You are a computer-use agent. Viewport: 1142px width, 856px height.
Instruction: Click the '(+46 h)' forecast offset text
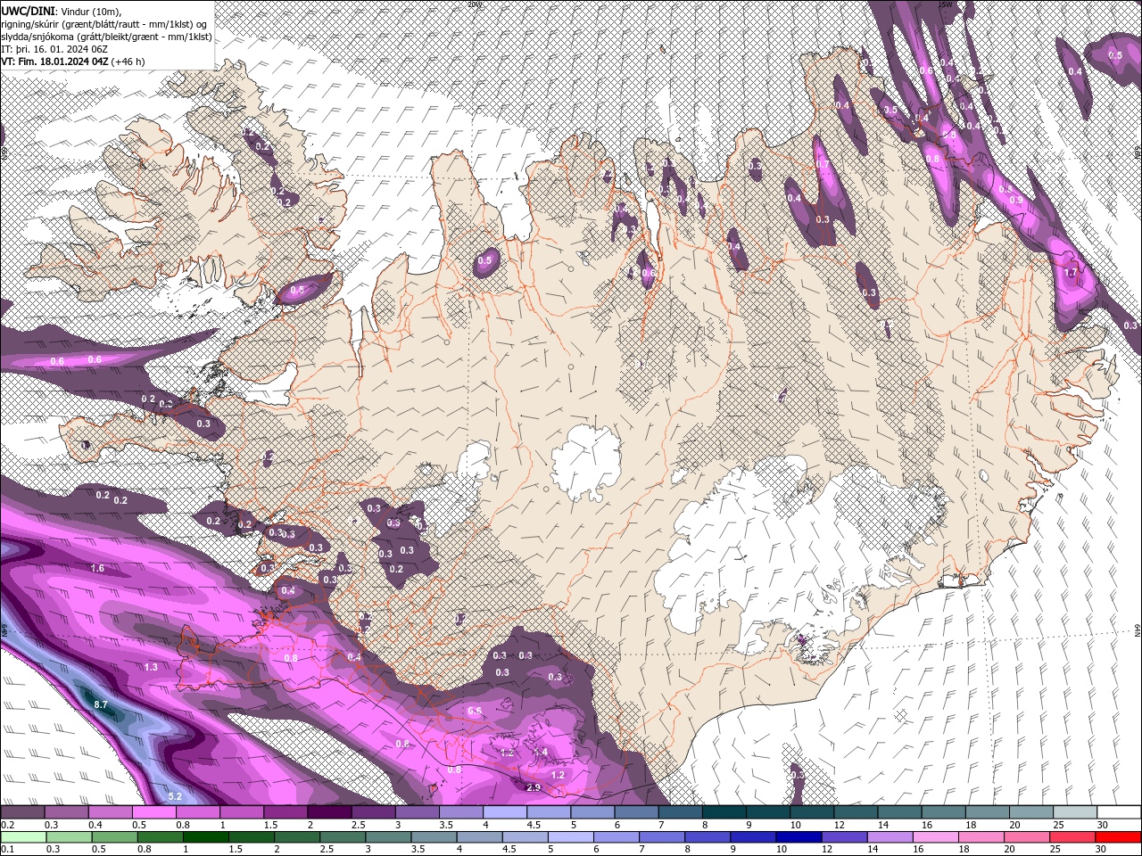[x=128, y=62]
